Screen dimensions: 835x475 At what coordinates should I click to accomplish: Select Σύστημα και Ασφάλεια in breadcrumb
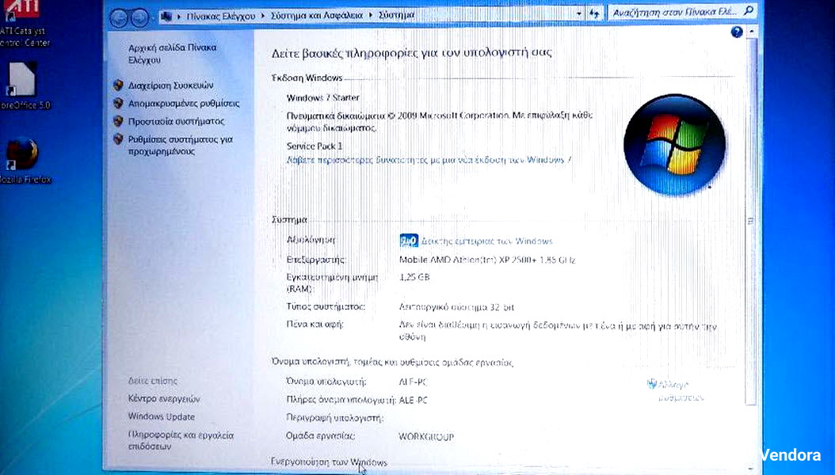tap(318, 15)
